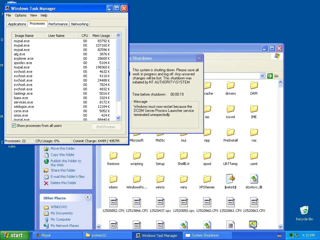Select the IME folder

(x=254, y=111)
